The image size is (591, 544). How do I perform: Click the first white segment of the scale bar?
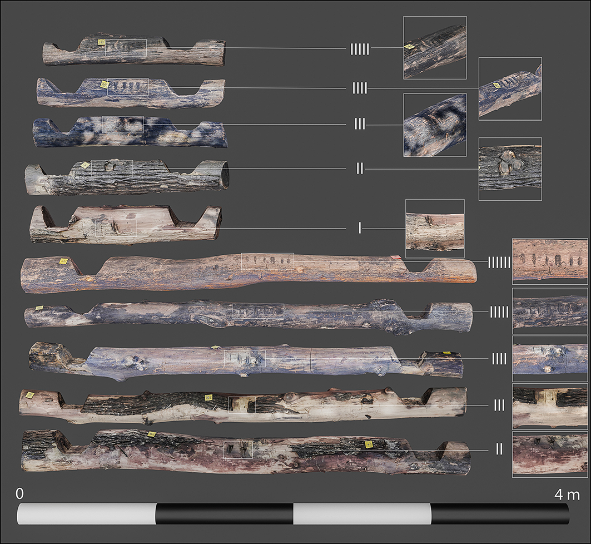coord(86,514)
